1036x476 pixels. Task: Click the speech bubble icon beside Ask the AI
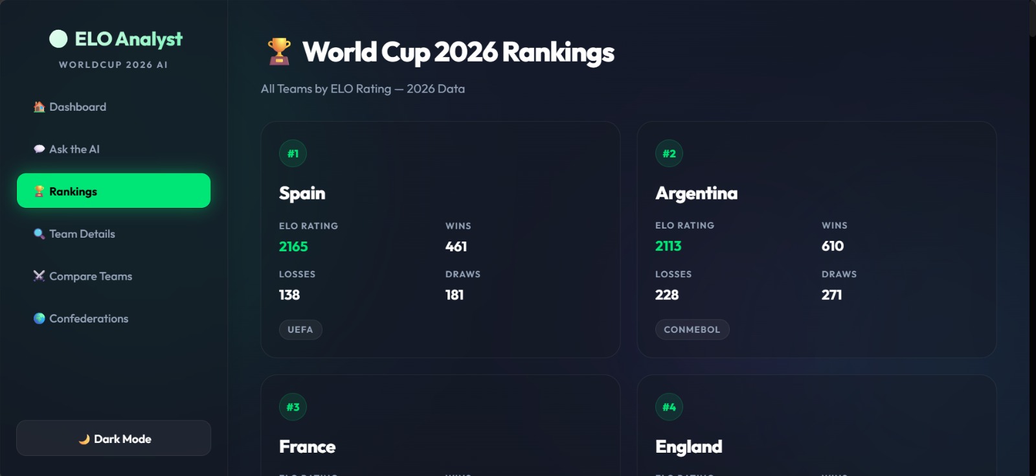[39, 149]
